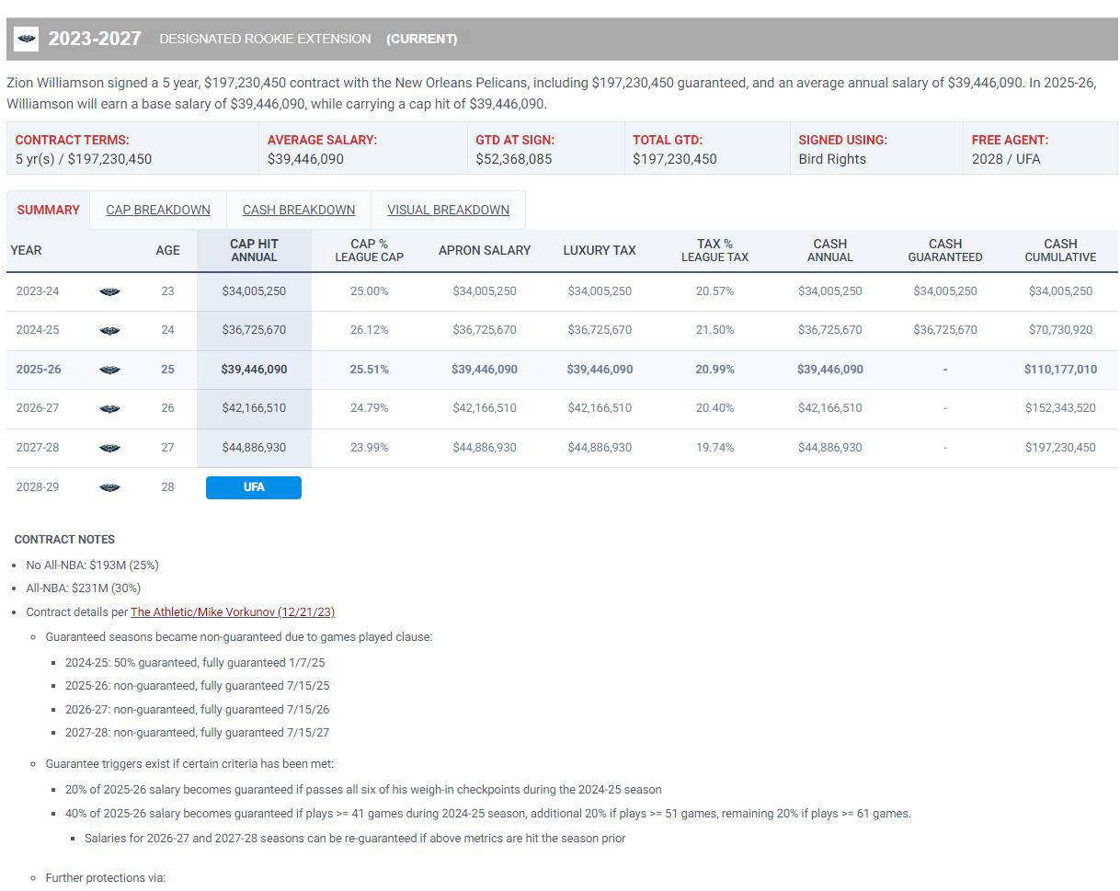1120x891 pixels.
Task: Click the blue UFA badge
Action: (x=254, y=487)
